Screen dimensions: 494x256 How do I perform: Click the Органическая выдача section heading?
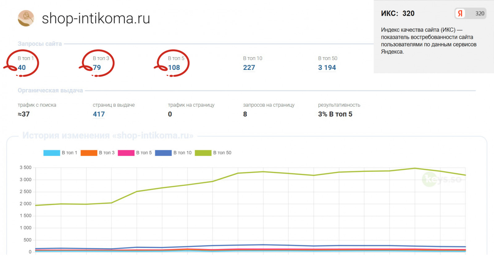[50, 91]
